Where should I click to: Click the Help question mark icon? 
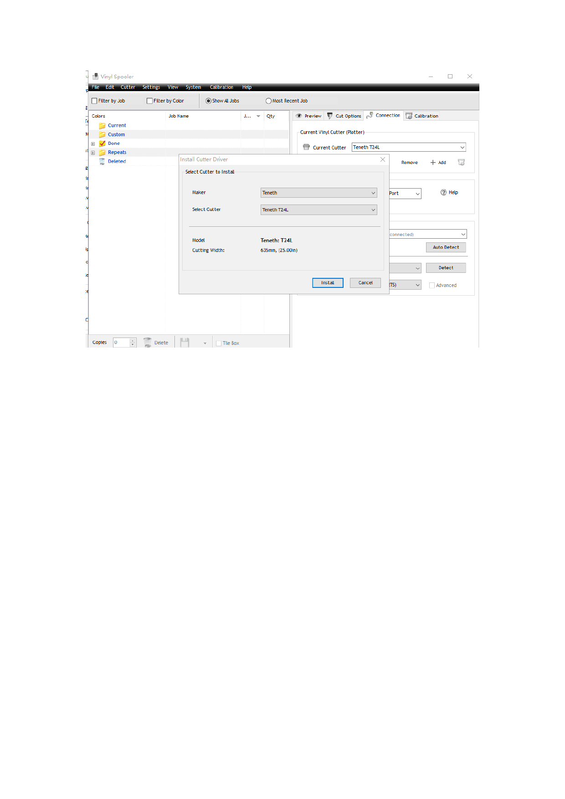[443, 193]
